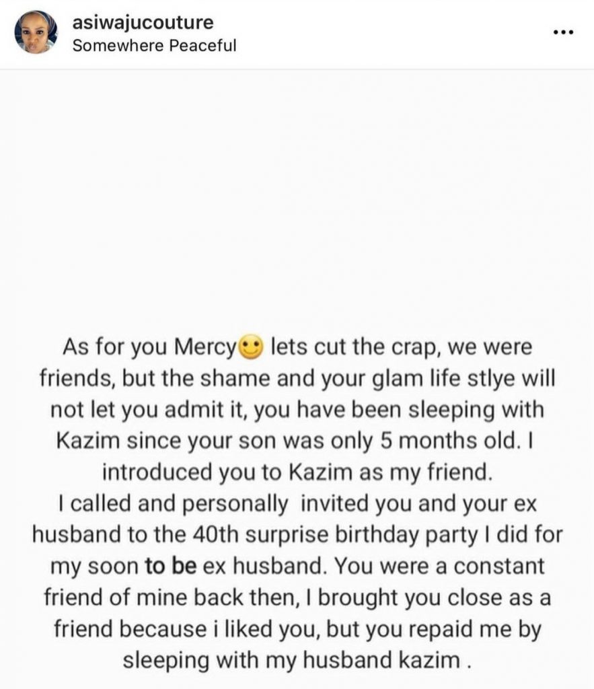This screenshot has height=689, width=594.
Task: Click the last line ending "husband kazim ."
Action: coord(297,659)
